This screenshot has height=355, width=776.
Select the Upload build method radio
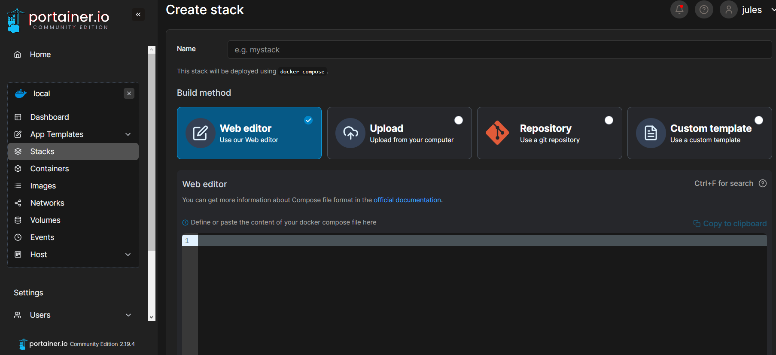459,120
